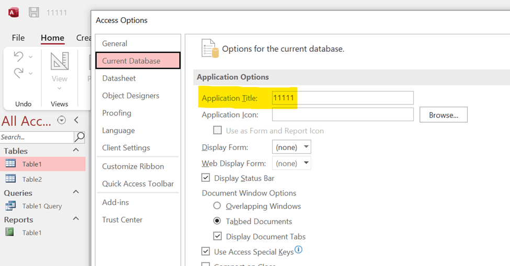
Task: Uncheck Use Access Special Keys
Action: pyautogui.click(x=206, y=251)
